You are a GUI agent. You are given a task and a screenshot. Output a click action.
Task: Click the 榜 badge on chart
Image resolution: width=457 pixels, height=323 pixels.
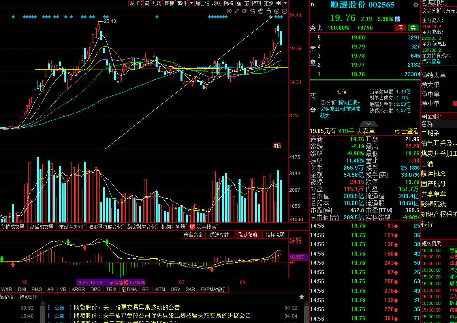click(x=277, y=146)
